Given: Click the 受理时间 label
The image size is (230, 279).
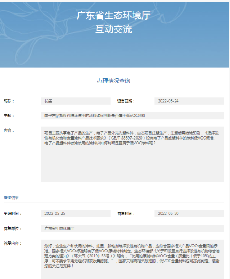Looking at the screenshot, I should coord(13,214).
